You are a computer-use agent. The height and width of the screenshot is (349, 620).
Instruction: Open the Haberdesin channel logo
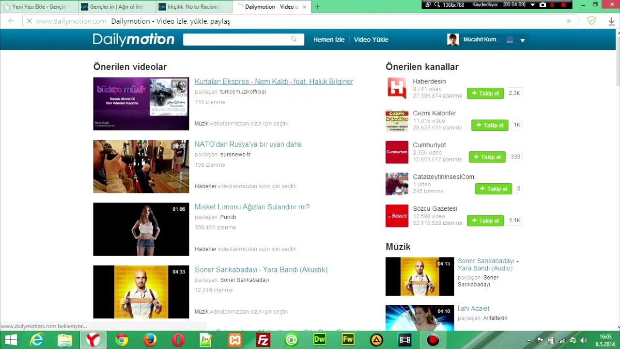(397, 89)
